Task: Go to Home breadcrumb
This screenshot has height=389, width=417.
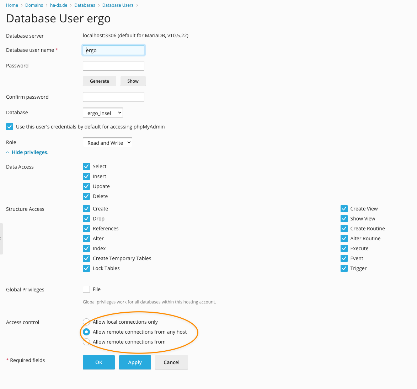Action: (x=12, y=5)
